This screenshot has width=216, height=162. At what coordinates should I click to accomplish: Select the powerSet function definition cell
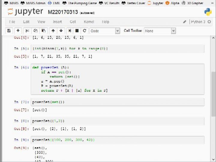pyautogui.click(x=118, y=79)
